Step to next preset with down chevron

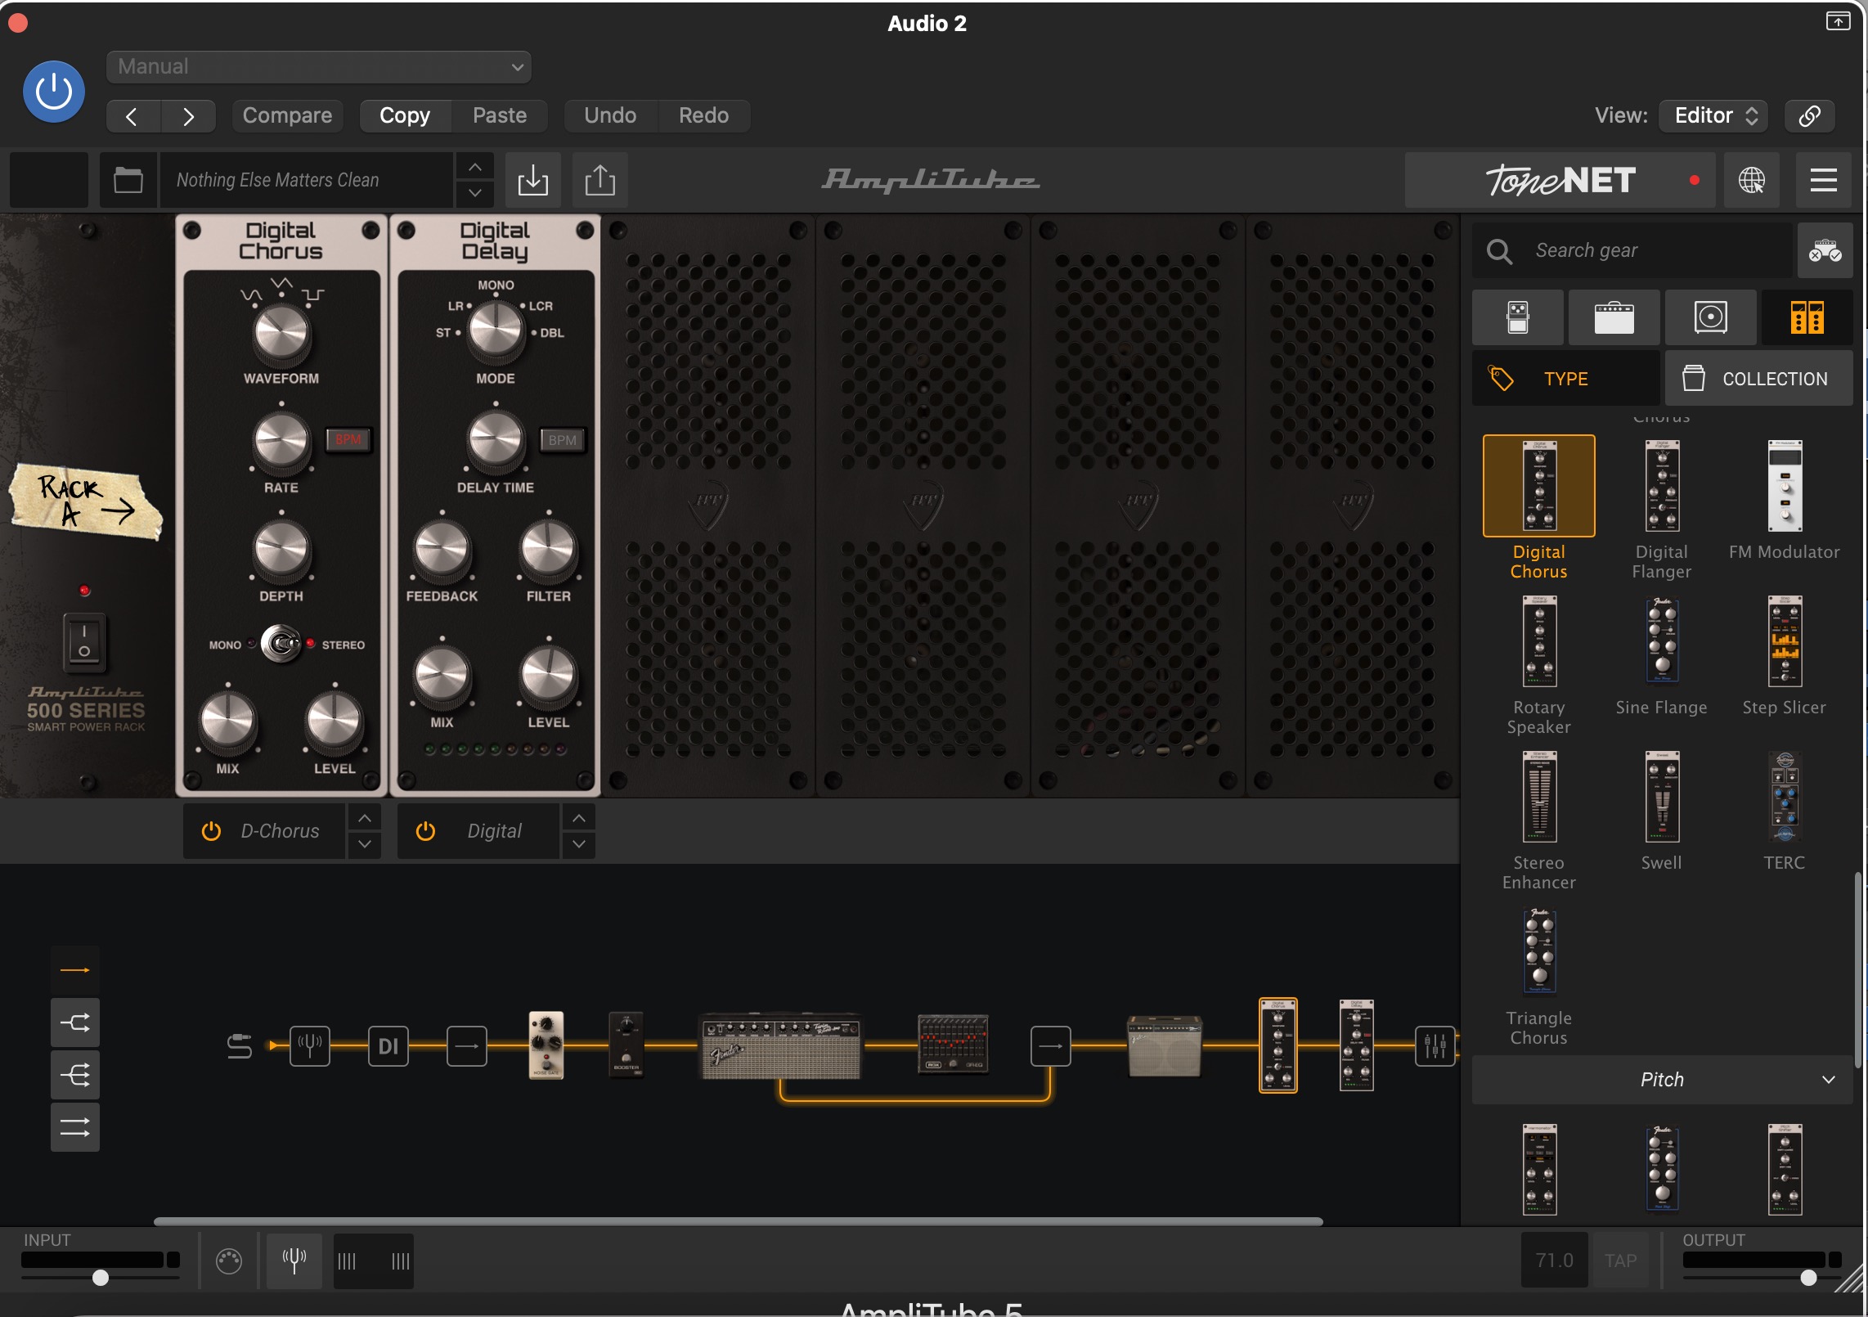click(474, 193)
